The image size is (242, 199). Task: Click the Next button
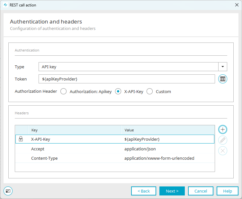click(172, 191)
